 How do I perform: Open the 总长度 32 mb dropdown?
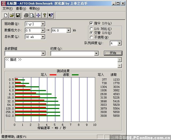click(43, 37)
